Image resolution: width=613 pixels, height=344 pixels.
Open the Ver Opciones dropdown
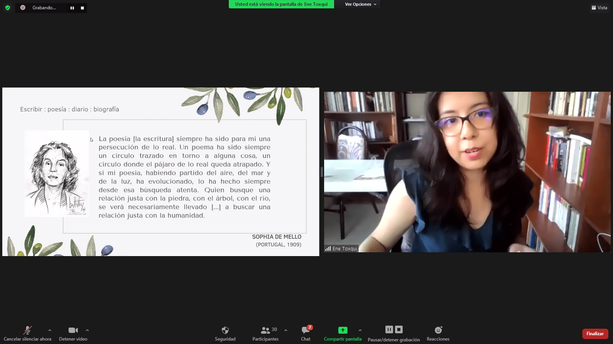360,4
